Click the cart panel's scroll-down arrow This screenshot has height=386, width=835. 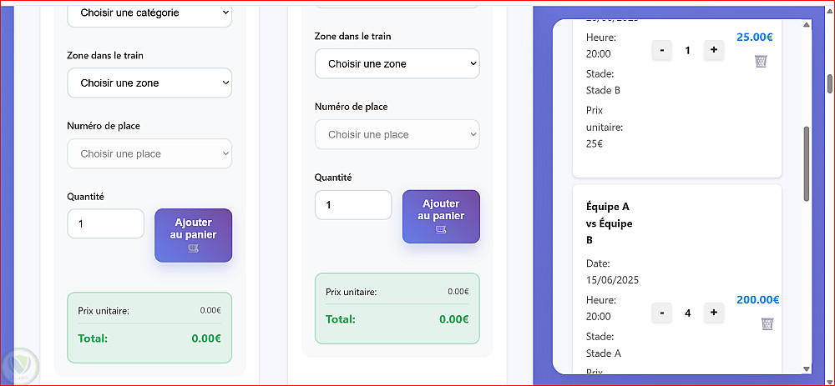pyautogui.click(x=807, y=368)
